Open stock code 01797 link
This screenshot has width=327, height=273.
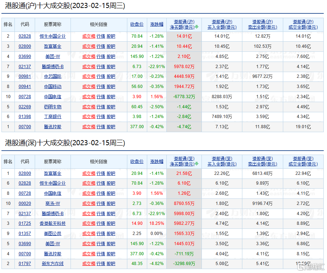(x=25, y=264)
